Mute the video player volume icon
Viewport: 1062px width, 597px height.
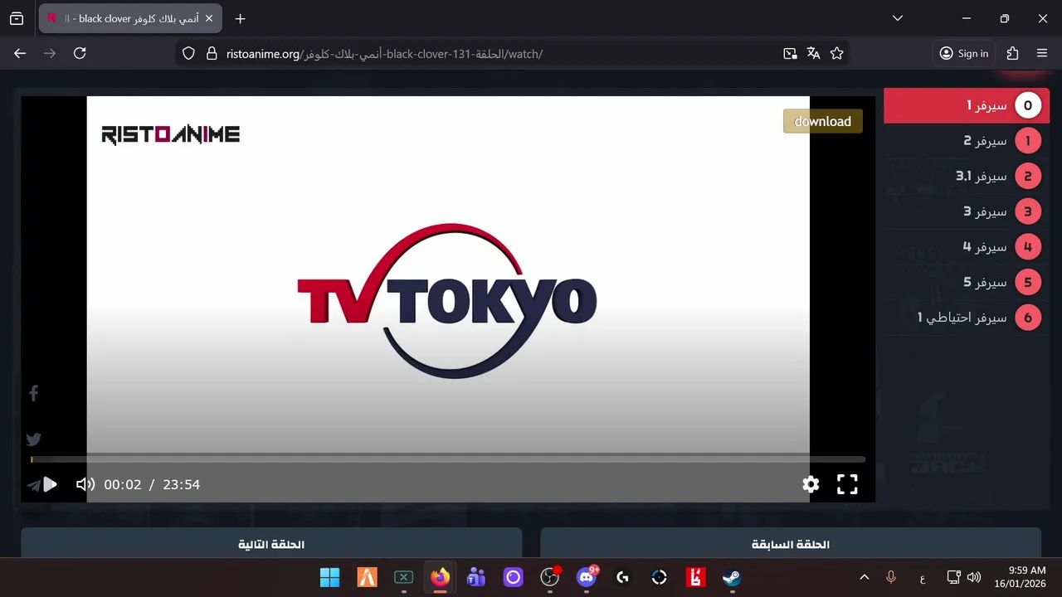(x=85, y=484)
